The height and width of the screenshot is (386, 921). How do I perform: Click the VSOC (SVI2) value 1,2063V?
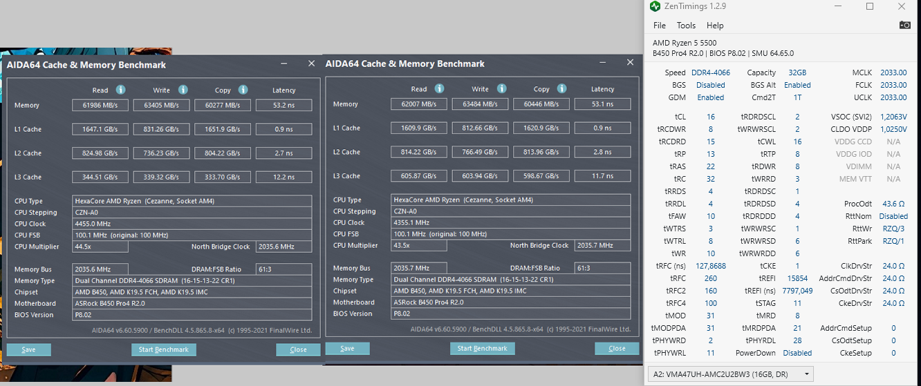[893, 117]
